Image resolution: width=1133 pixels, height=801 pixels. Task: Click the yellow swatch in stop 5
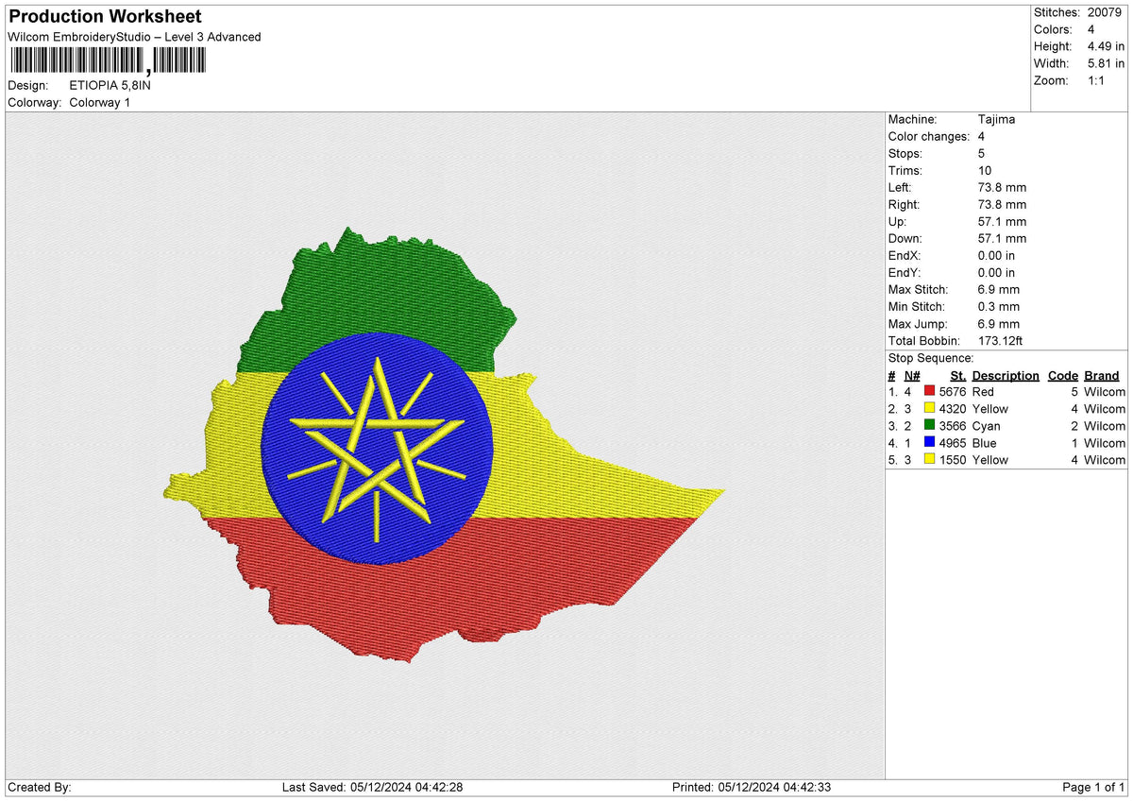pyautogui.click(x=929, y=459)
